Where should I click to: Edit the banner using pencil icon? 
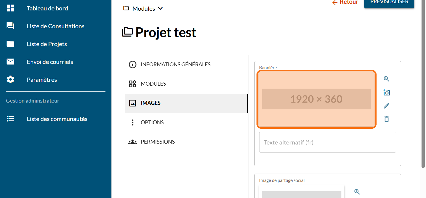[x=386, y=106]
